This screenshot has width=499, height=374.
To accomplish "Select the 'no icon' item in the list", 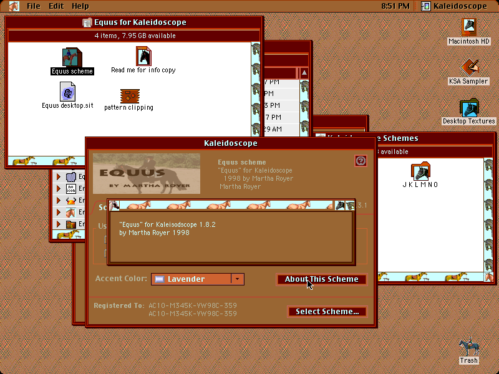I will click(x=71, y=189).
